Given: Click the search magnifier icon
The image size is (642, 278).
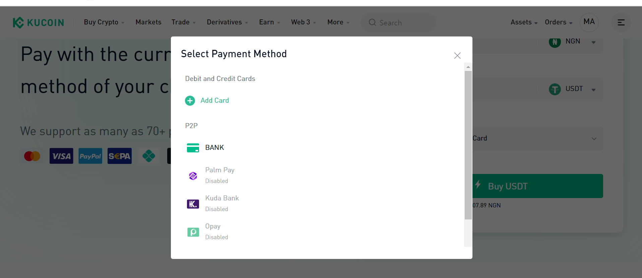Looking at the screenshot, I should [x=372, y=22].
